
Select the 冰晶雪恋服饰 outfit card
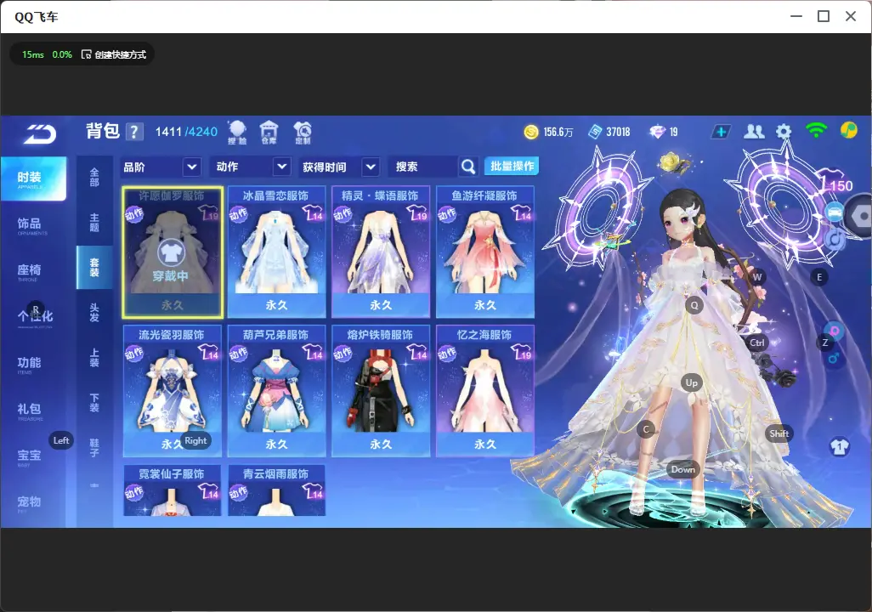[x=276, y=252]
